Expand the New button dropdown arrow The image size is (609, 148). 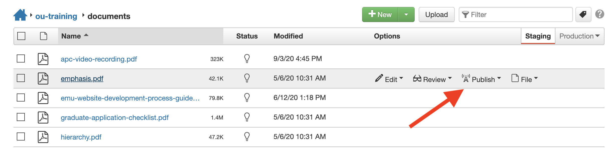point(406,14)
